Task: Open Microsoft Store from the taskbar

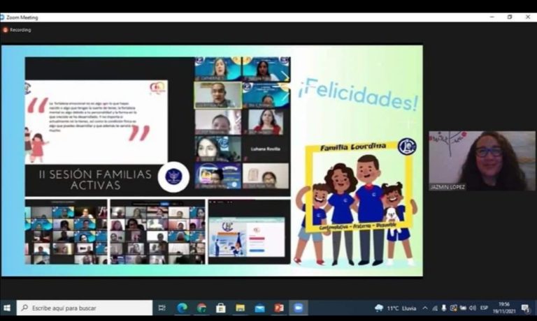Action: click(221, 308)
